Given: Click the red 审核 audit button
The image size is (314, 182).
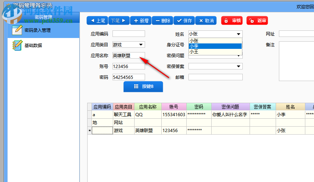Looking at the screenshot, I should [232, 21].
